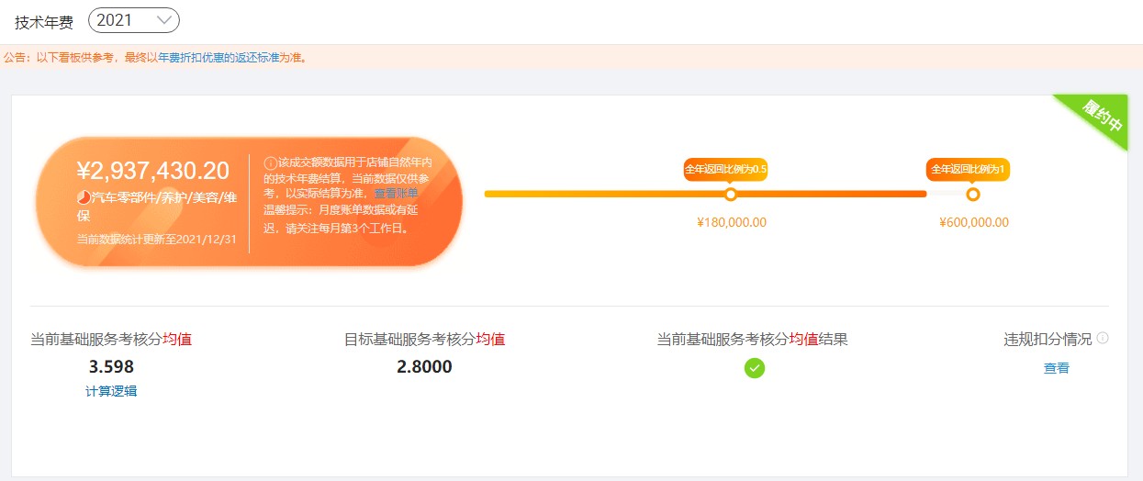This screenshot has height=481, width=1143.
Task: Click the info icon in orange card note
Action: point(270,163)
